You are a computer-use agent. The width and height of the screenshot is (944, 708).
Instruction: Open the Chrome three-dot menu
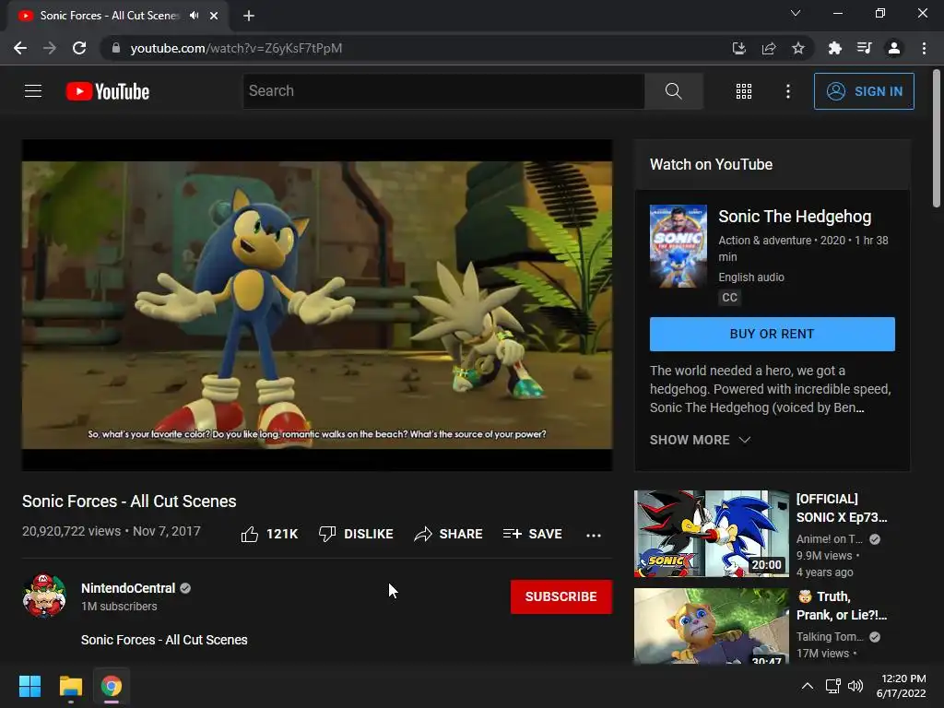coord(924,48)
